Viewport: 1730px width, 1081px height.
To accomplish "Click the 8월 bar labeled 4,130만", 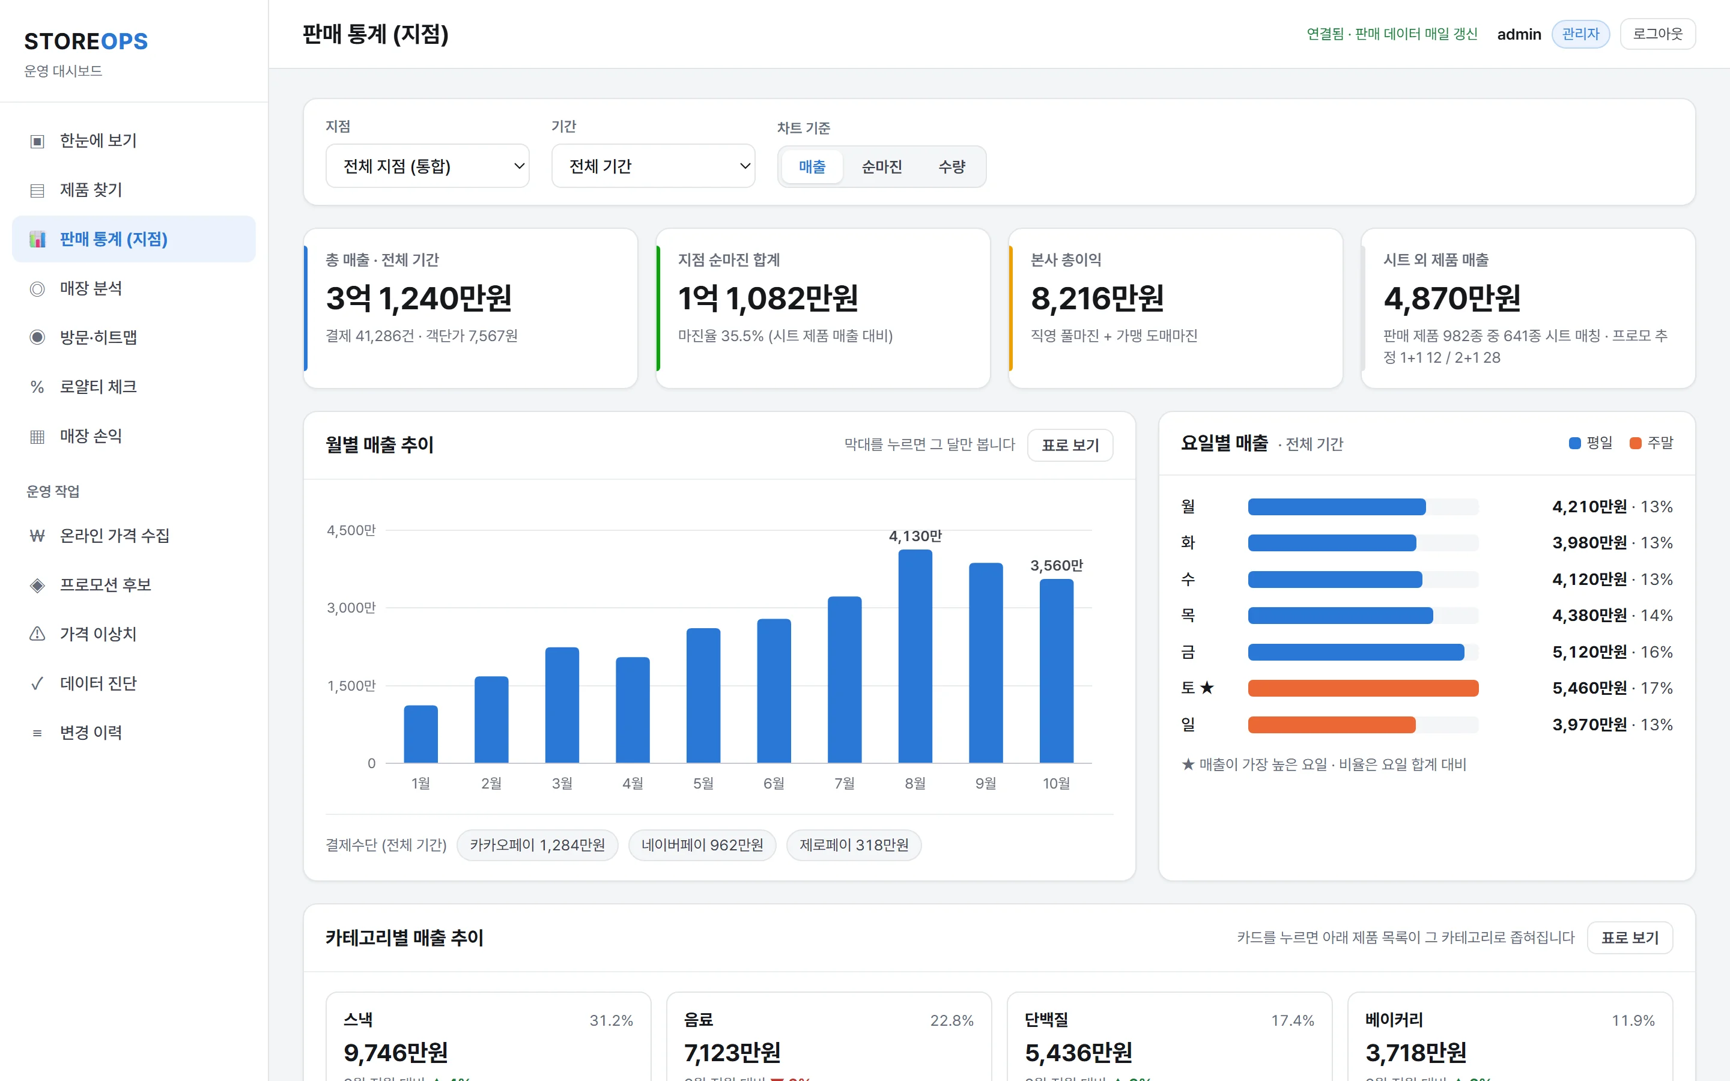I will (915, 656).
